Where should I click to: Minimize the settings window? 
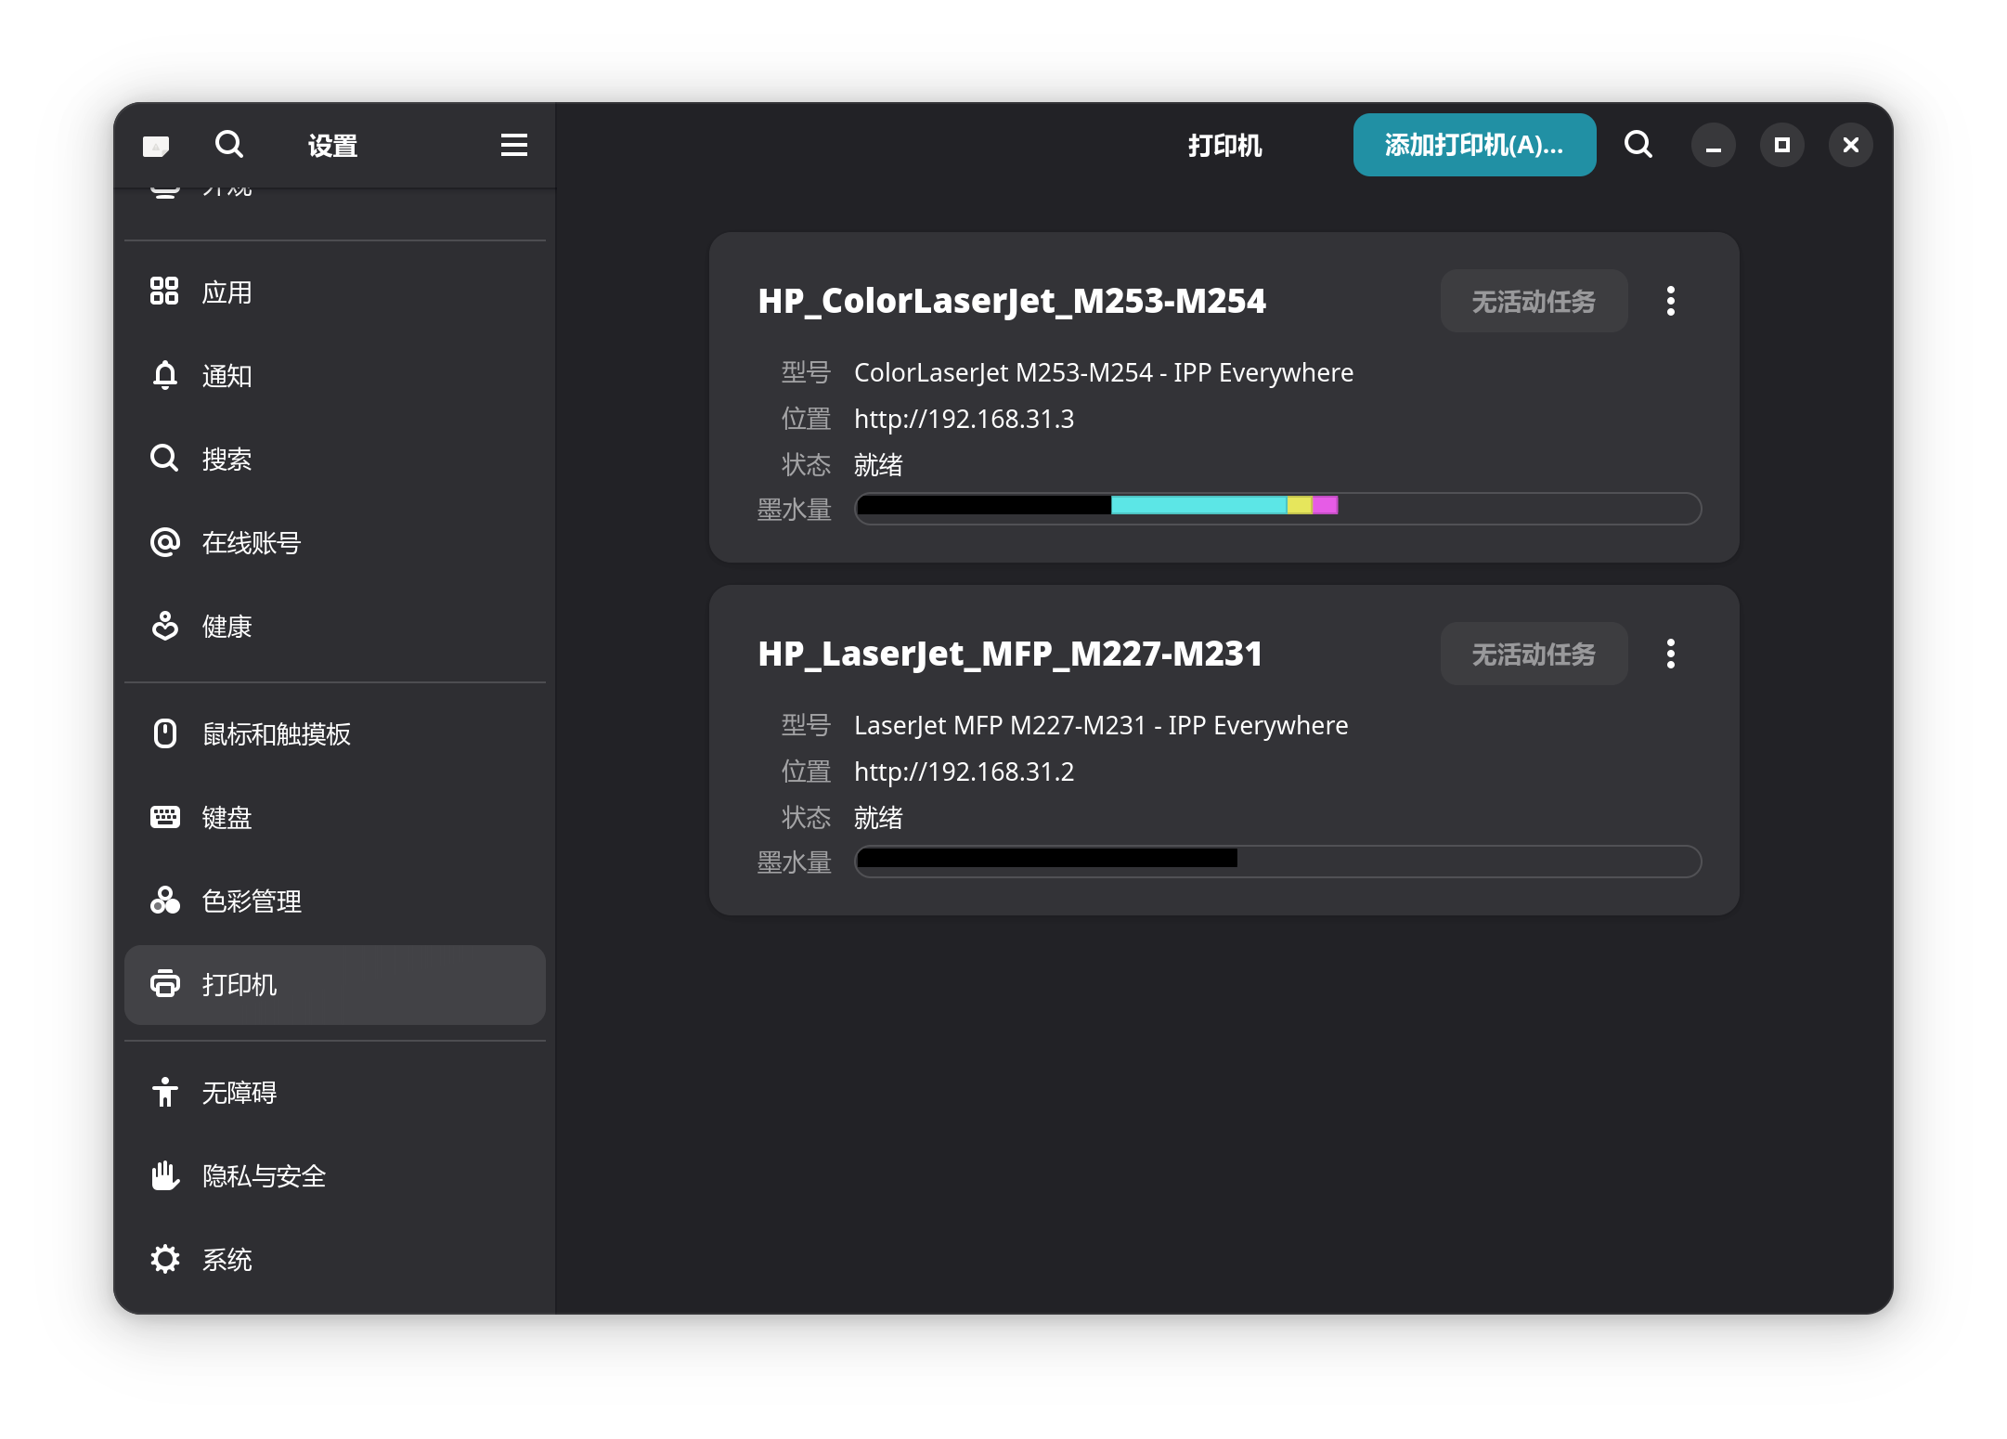pos(1714,146)
